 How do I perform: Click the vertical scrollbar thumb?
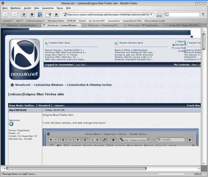(x=204, y=42)
